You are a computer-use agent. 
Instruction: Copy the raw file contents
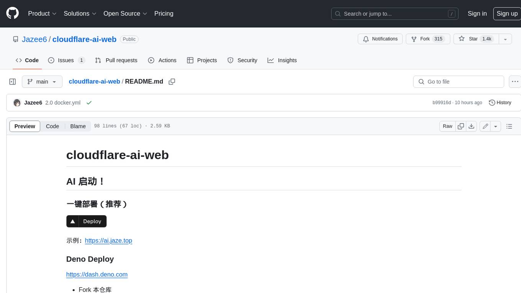click(461, 126)
